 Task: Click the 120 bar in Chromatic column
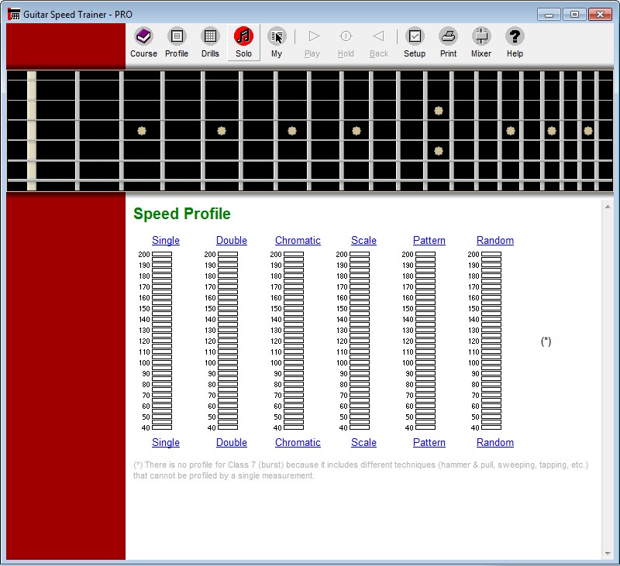[x=294, y=341]
